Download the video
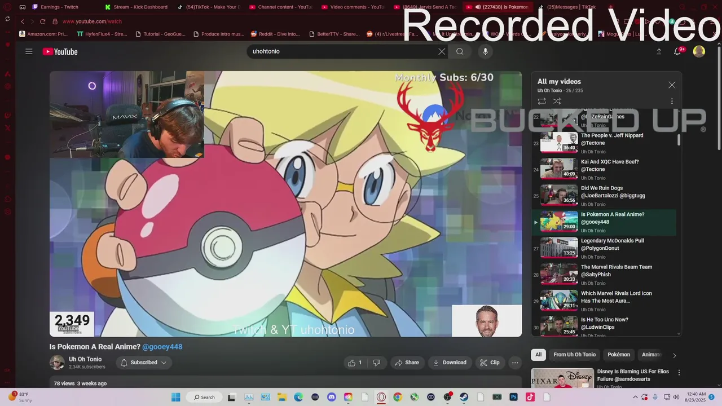This screenshot has width=722, height=406. click(x=450, y=363)
